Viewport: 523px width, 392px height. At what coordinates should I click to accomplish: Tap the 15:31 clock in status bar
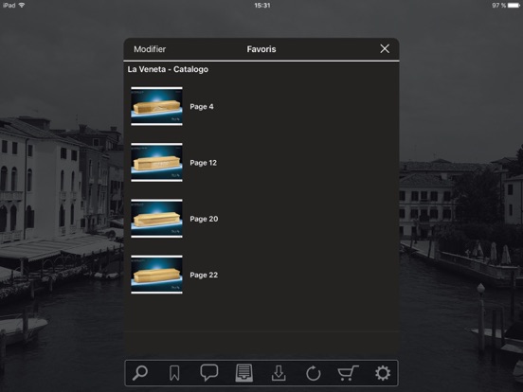click(262, 6)
